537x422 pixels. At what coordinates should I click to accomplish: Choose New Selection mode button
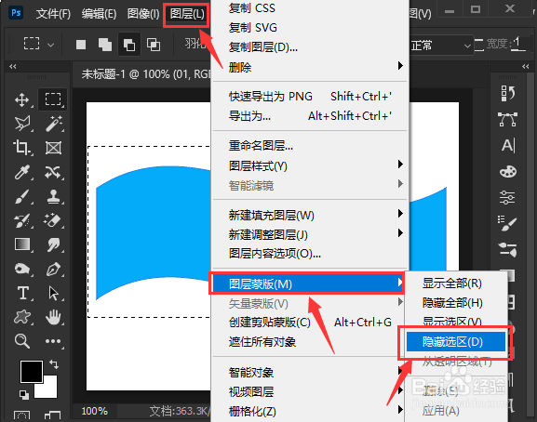[81, 45]
